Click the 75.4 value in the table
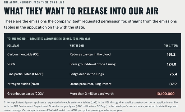Image resolution: width=185 pixels, height=112 pixels. coord(173,74)
